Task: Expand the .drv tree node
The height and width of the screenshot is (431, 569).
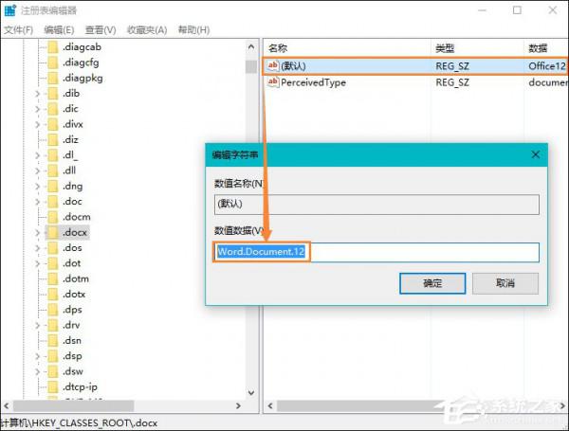Action: [37, 325]
